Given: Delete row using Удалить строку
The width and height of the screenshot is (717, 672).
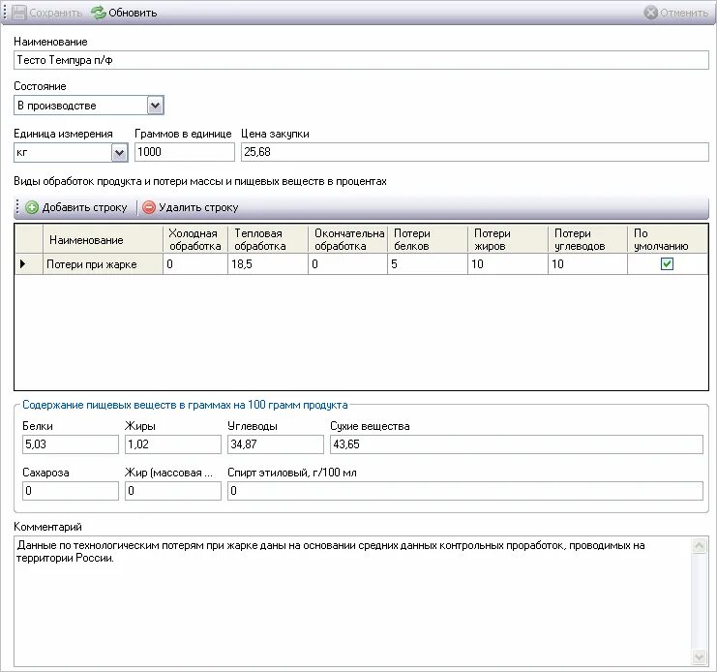Looking at the screenshot, I should pos(191,207).
